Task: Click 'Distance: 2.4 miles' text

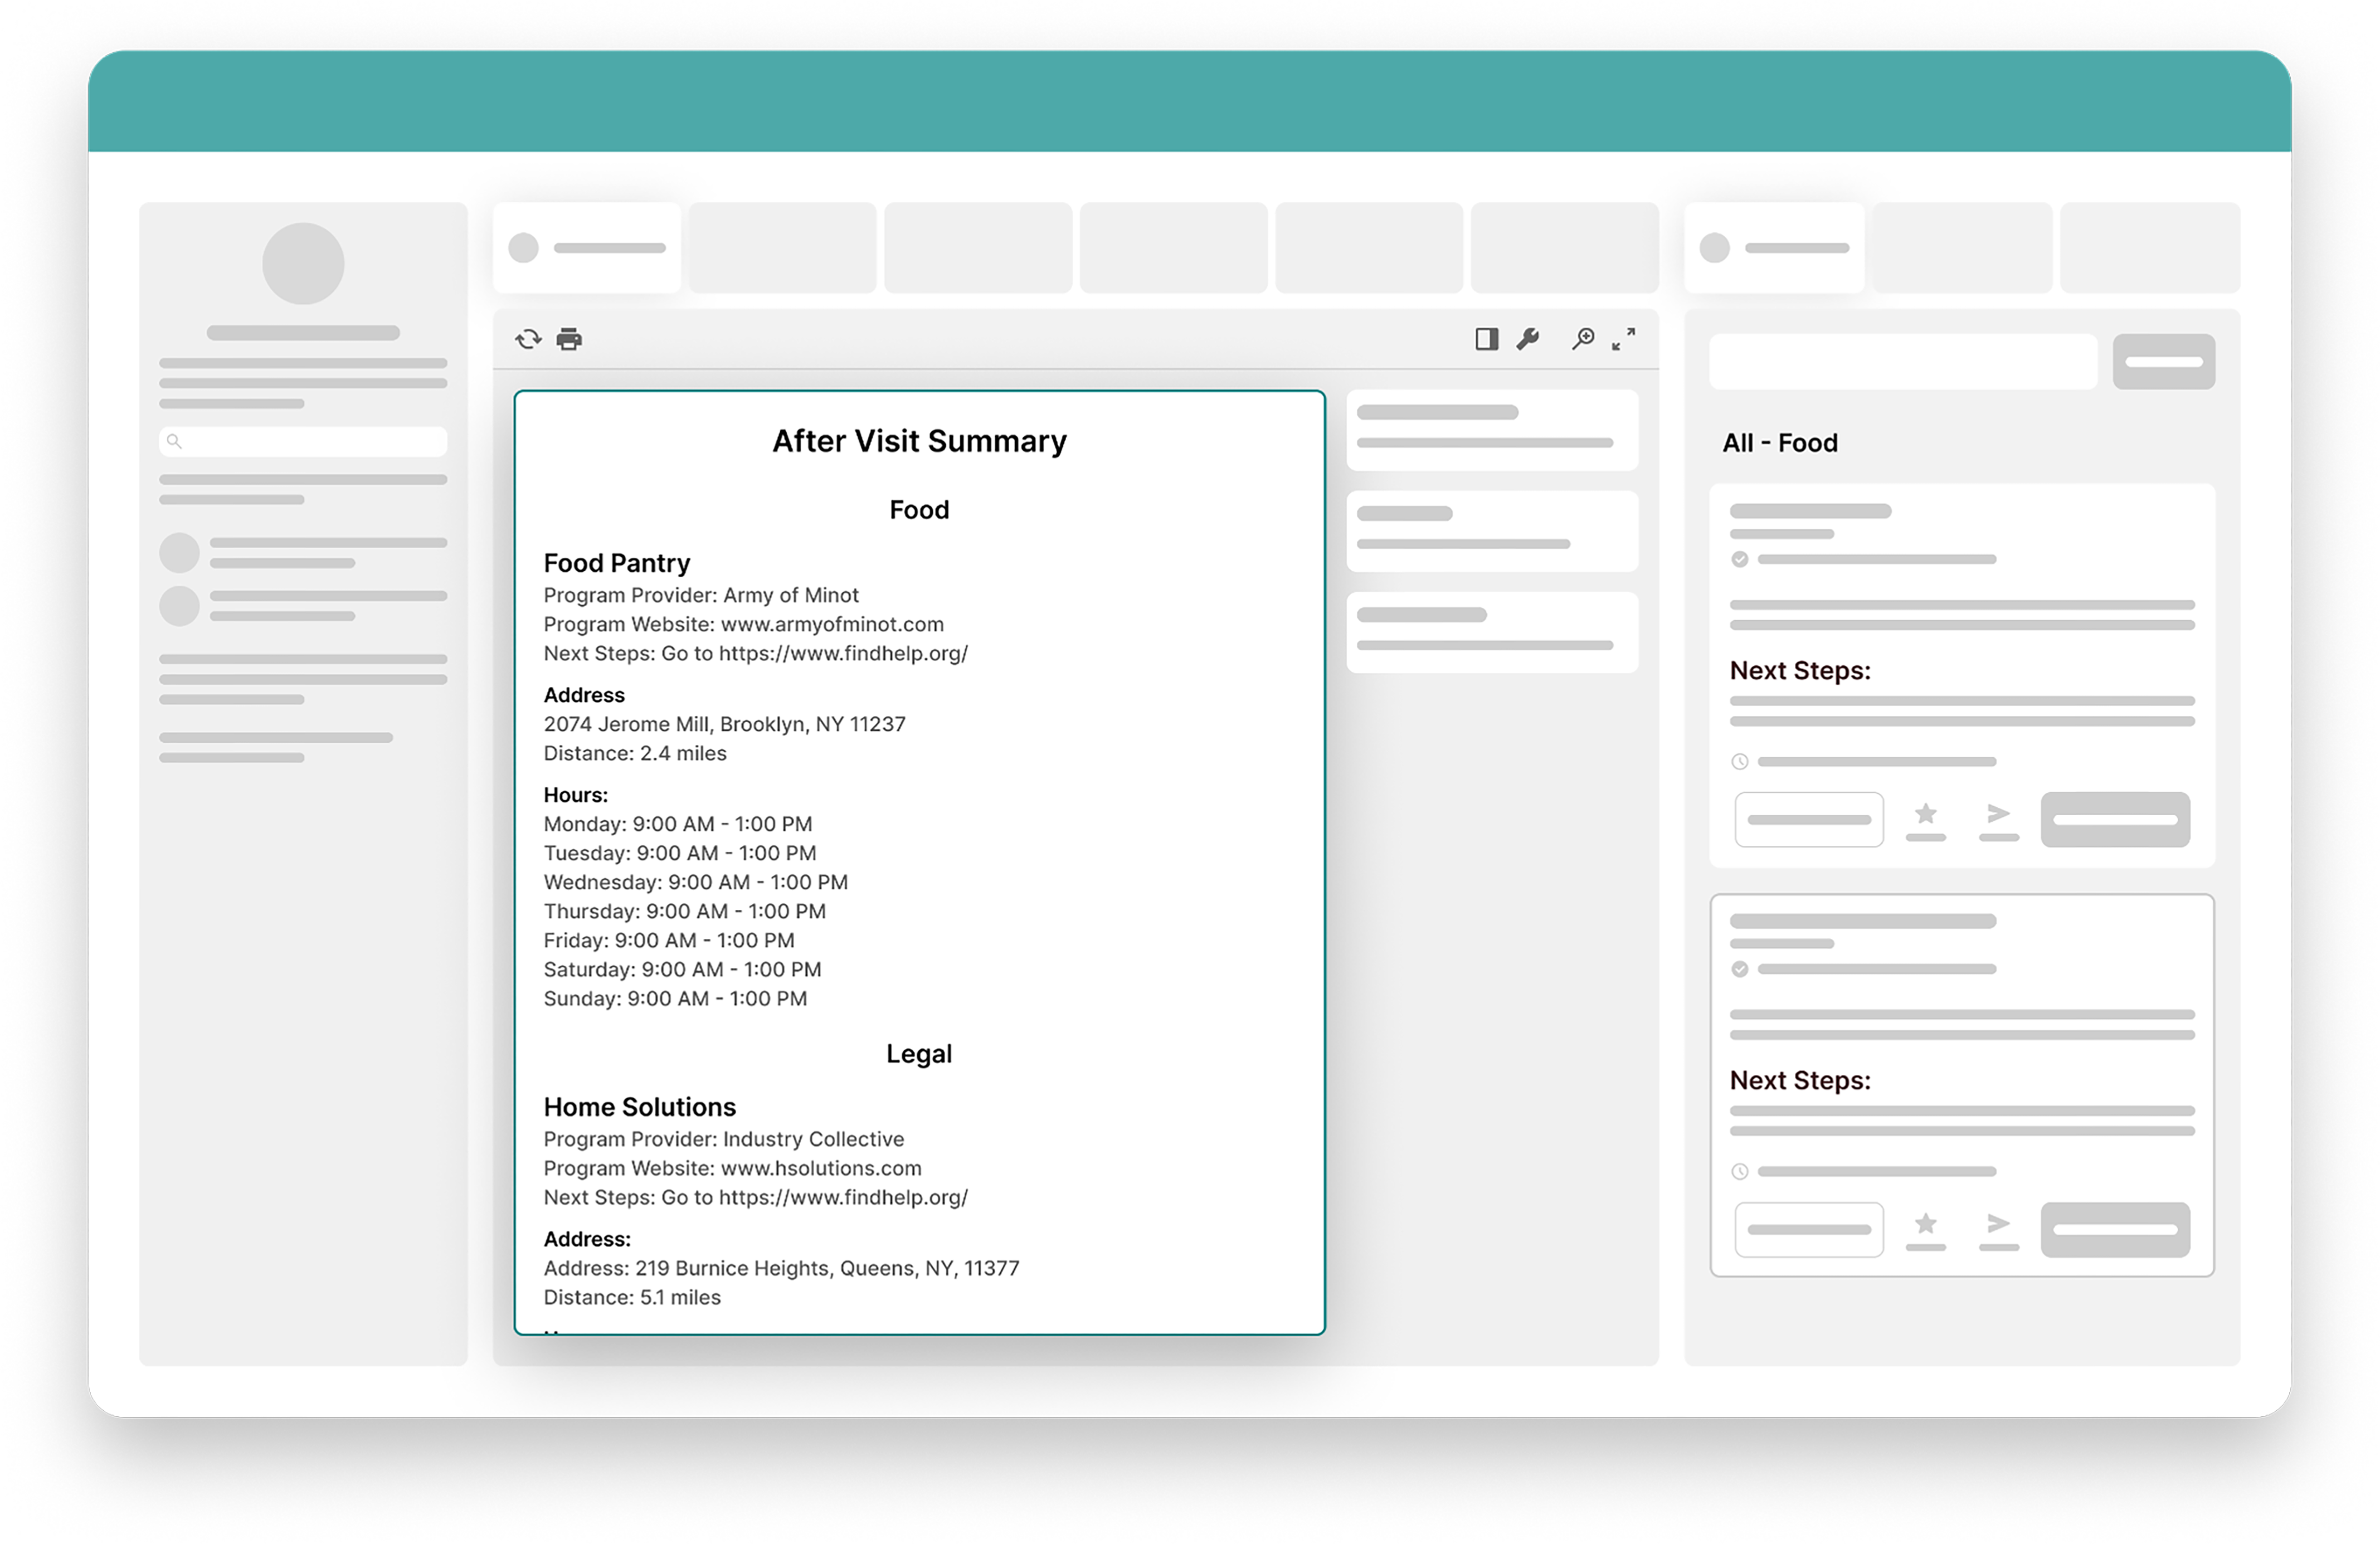Action: click(x=635, y=753)
